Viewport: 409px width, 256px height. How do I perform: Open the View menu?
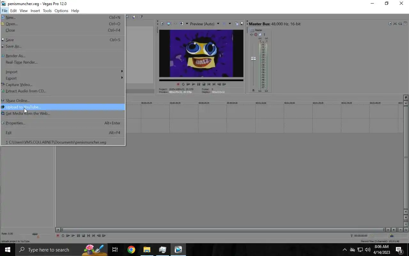(24, 11)
